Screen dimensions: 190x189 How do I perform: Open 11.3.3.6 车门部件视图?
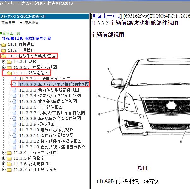click(41, 107)
